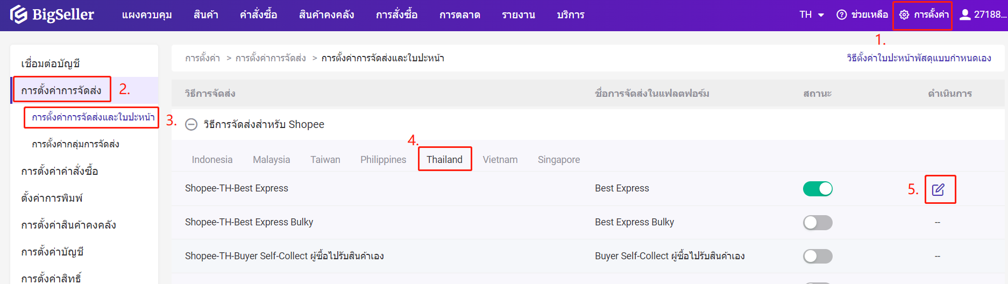Go to การตั้งค่า breadcrumb link
Screen dimensions: 1008x284
click(x=202, y=58)
